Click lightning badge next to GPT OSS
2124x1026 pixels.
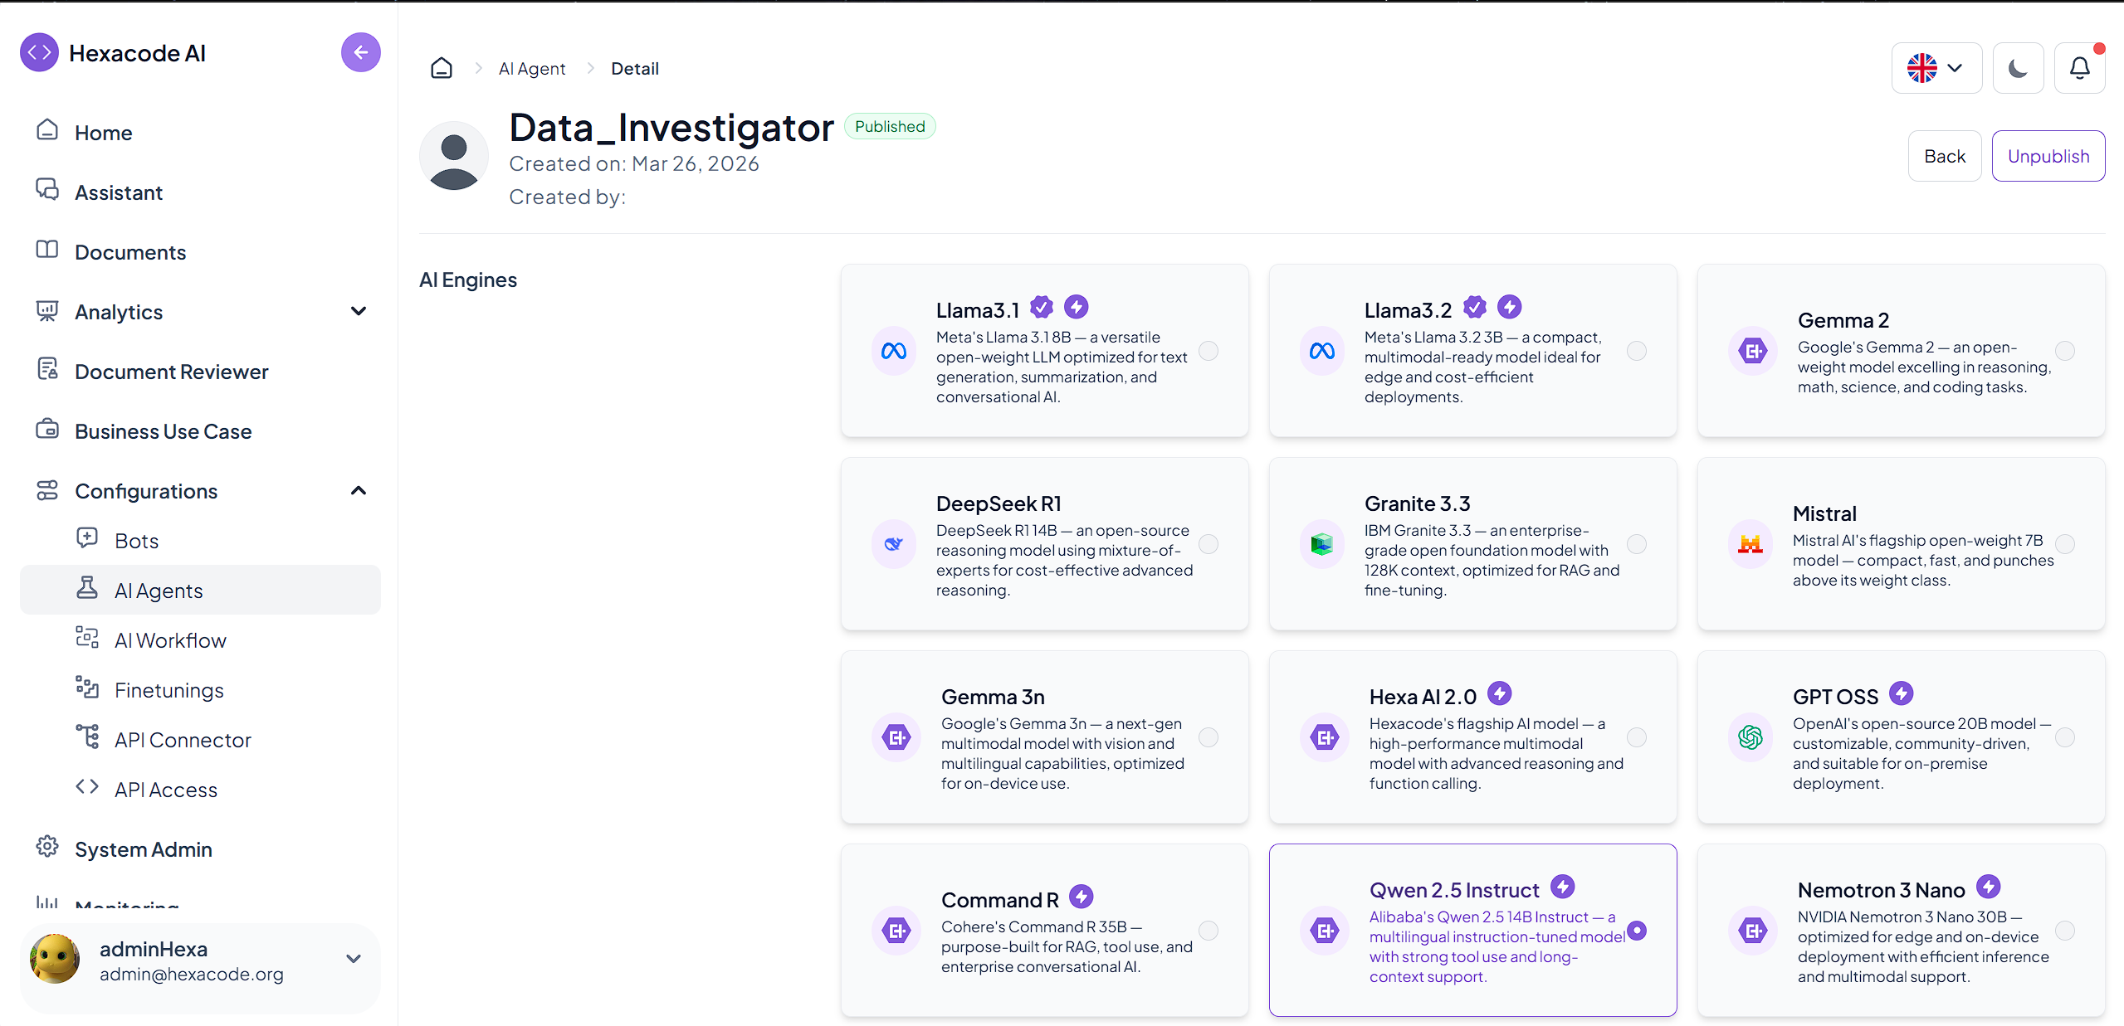tap(1902, 693)
